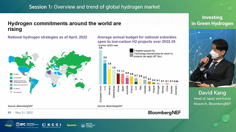Click the 'Not assessed' legend text
236x132 pixels.
tap(18, 92)
